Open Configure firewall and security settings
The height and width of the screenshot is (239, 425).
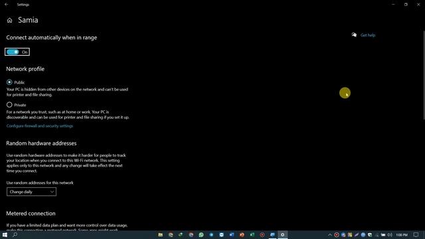40,125
